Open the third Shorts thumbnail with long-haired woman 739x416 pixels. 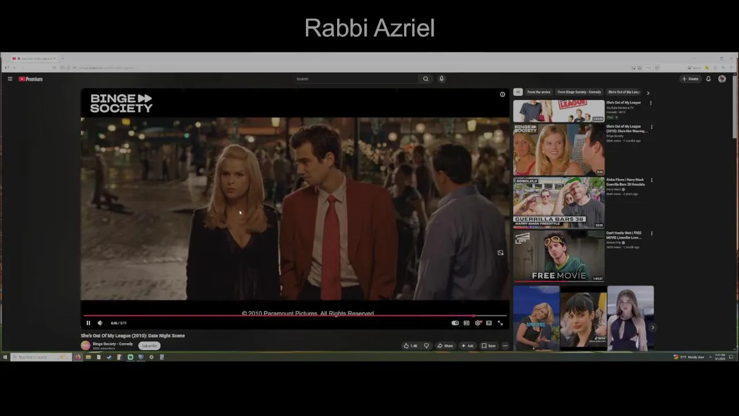tap(630, 318)
